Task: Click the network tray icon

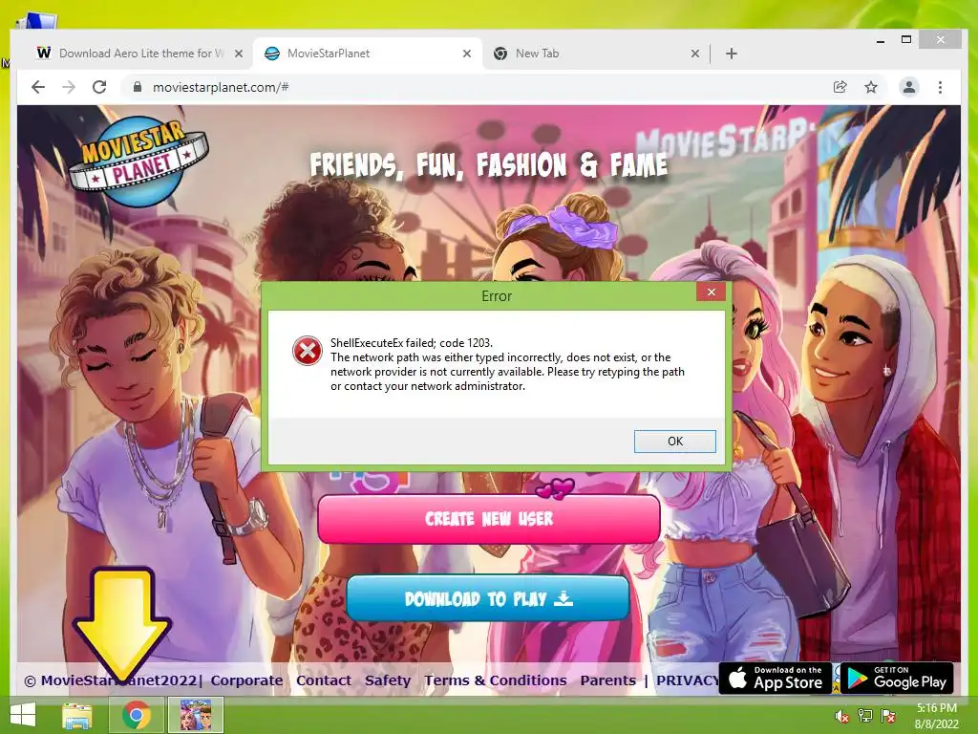Action: tap(865, 716)
